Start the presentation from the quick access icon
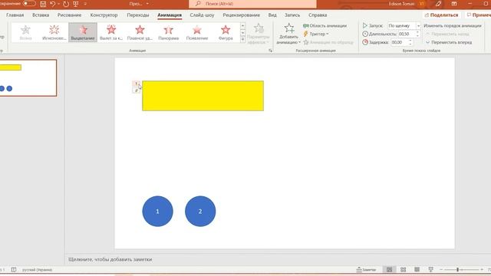The height and width of the screenshot is (276, 491). pyautogui.click(x=76, y=4)
